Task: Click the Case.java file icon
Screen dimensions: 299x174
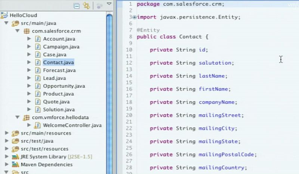Action: [x=38, y=54]
